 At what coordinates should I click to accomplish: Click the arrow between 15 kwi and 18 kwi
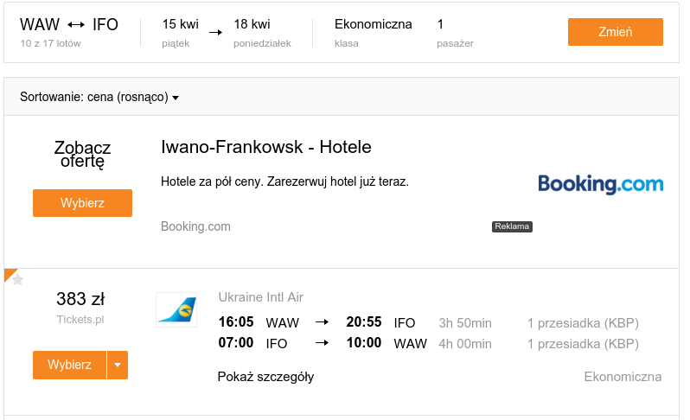coord(215,33)
